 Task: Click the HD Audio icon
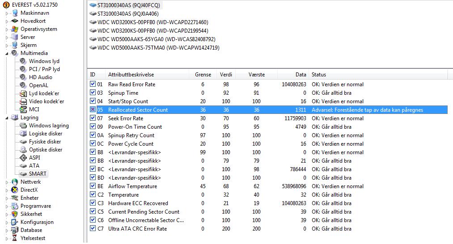pos(23,77)
